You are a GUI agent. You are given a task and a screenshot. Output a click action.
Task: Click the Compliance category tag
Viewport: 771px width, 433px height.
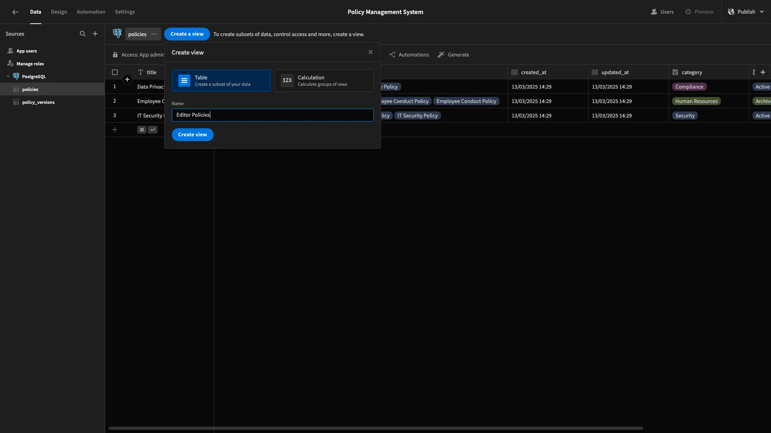pyautogui.click(x=689, y=87)
